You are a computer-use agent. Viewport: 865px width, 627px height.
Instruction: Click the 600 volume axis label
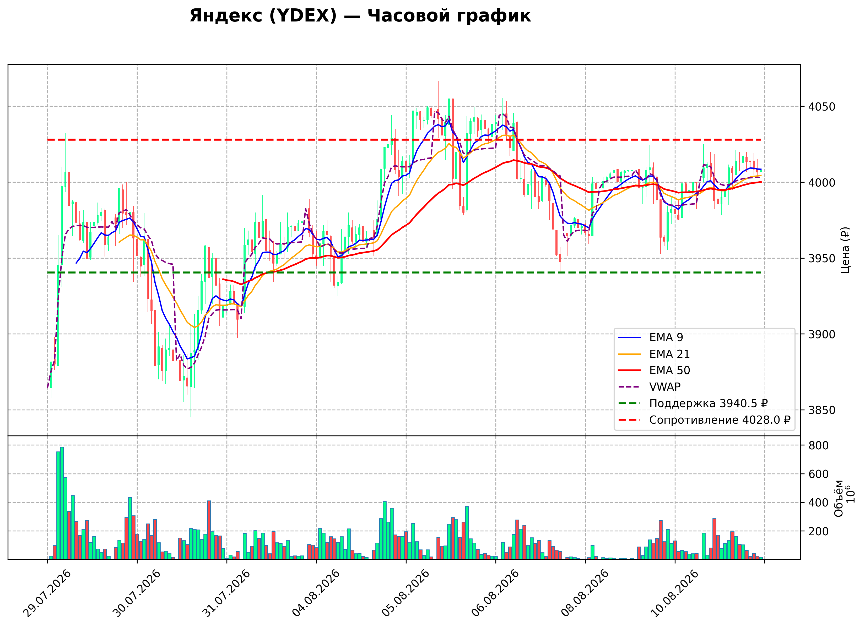[818, 474]
